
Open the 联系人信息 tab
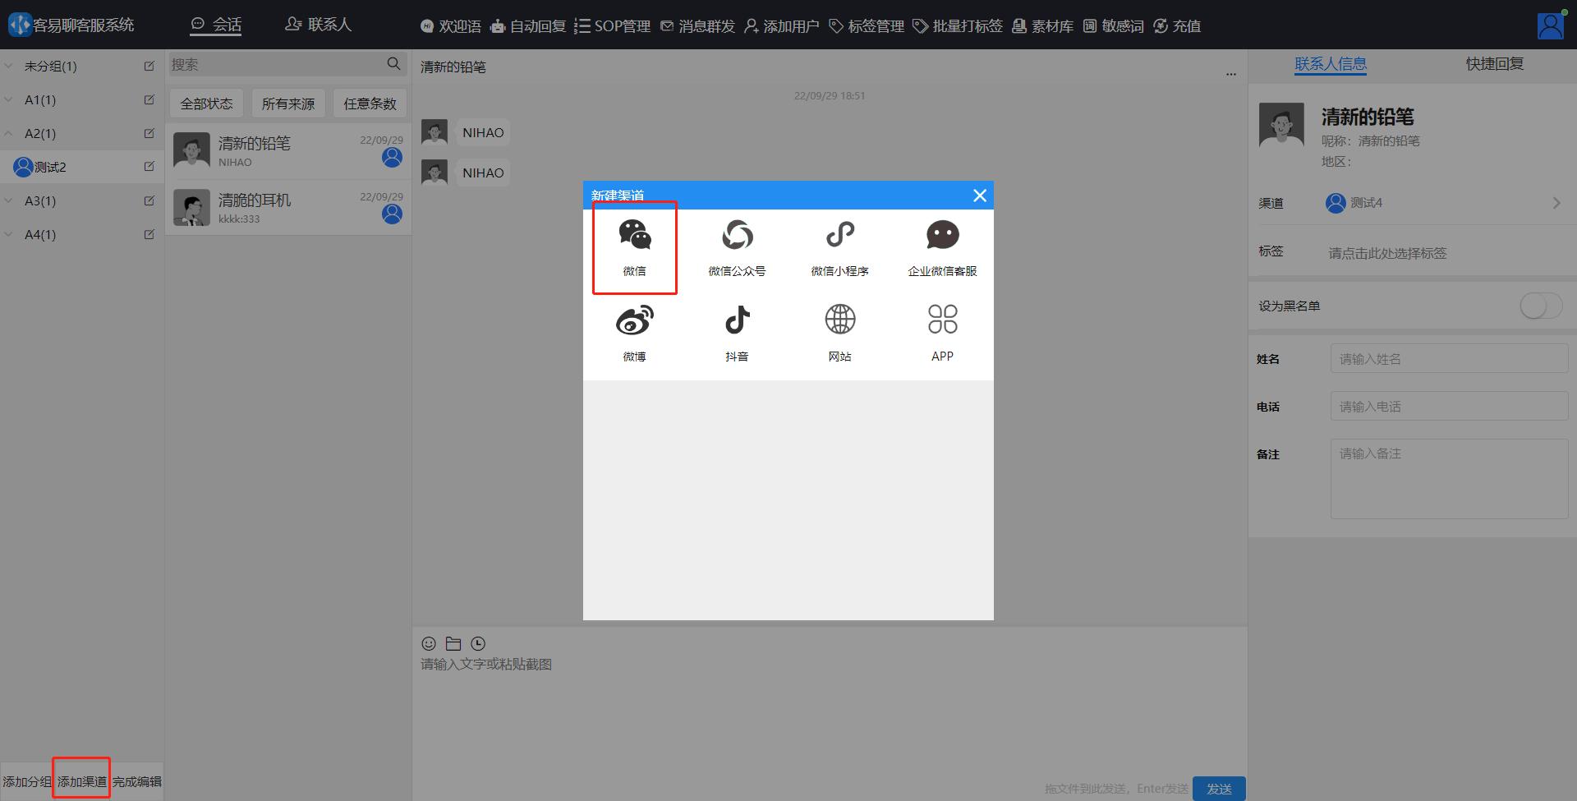click(1331, 63)
